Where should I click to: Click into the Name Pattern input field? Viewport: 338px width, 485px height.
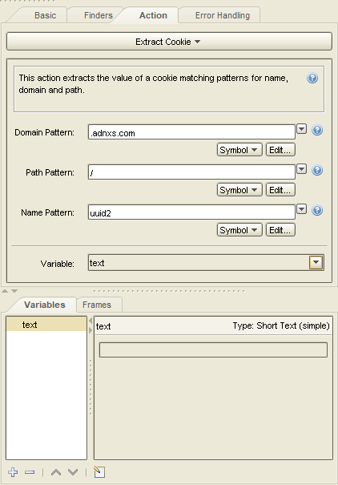(x=191, y=212)
